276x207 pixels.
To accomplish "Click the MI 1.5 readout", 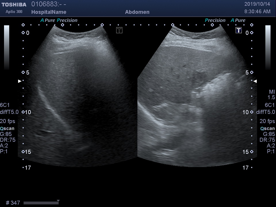I will pos(272,95).
